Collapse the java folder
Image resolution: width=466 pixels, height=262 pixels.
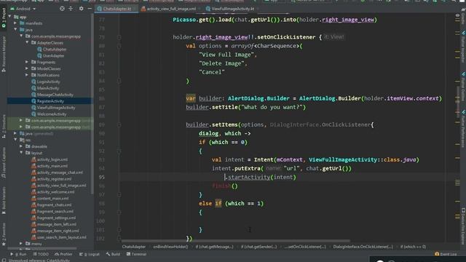15,30
